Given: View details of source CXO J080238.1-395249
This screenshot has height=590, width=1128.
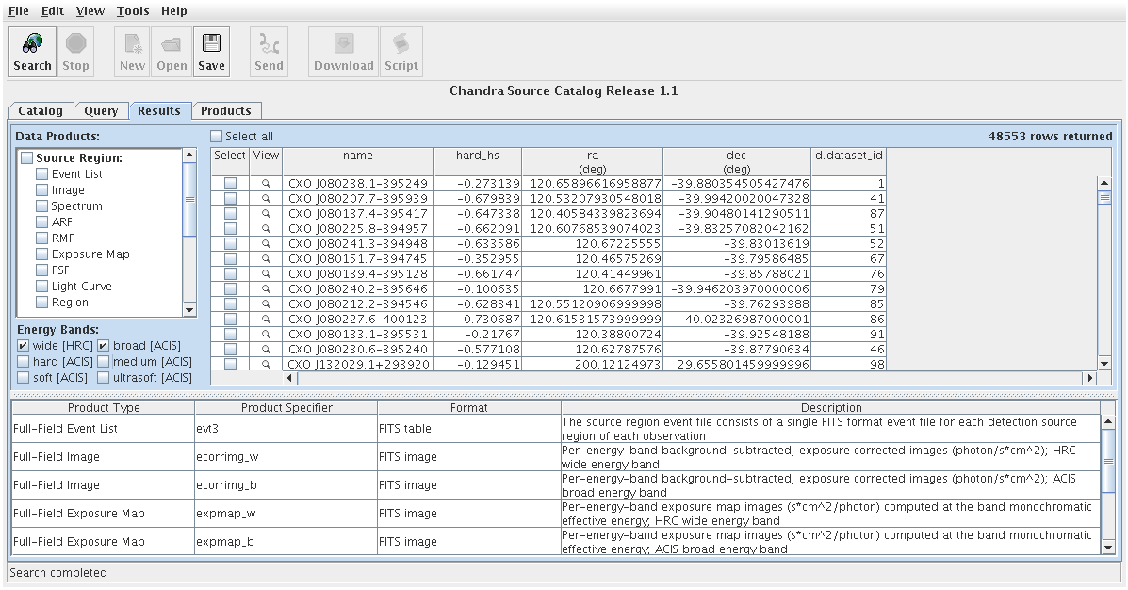Looking at the screenshot, I should tap(267, 184).
